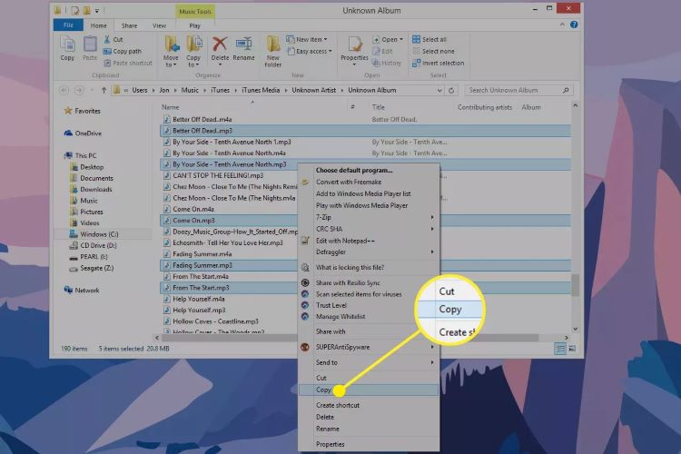
Task: Switch to the View ribbon tab
Action: (160, 26)
